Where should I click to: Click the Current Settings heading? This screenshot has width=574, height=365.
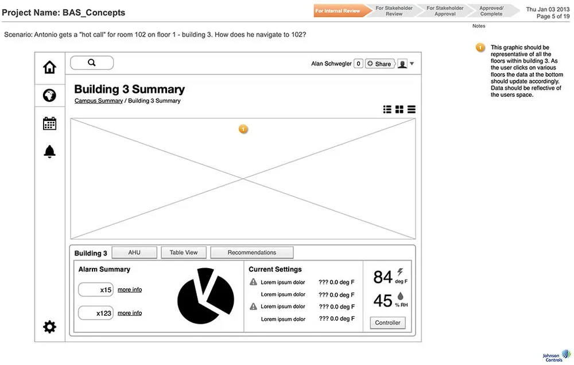(276, 269)
